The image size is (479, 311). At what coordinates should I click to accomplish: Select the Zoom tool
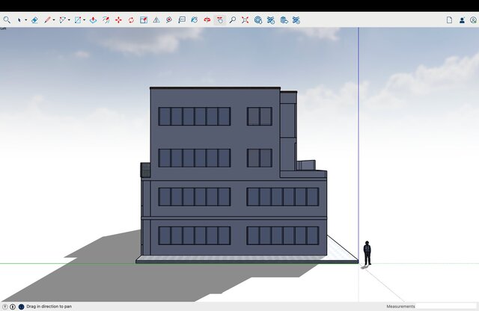click(x=232, y=20)
